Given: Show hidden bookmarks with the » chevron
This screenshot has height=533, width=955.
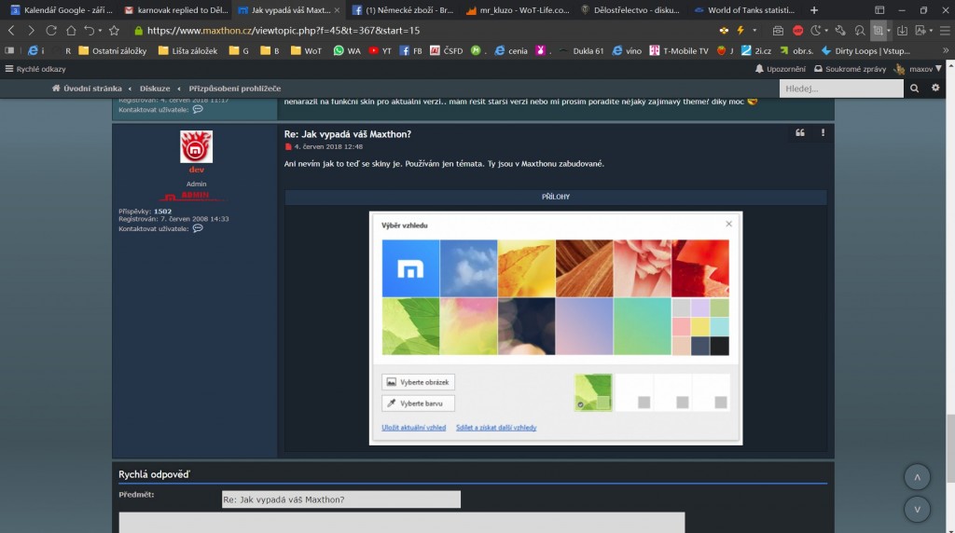Looking at the screenshot, I should [946, 50].
